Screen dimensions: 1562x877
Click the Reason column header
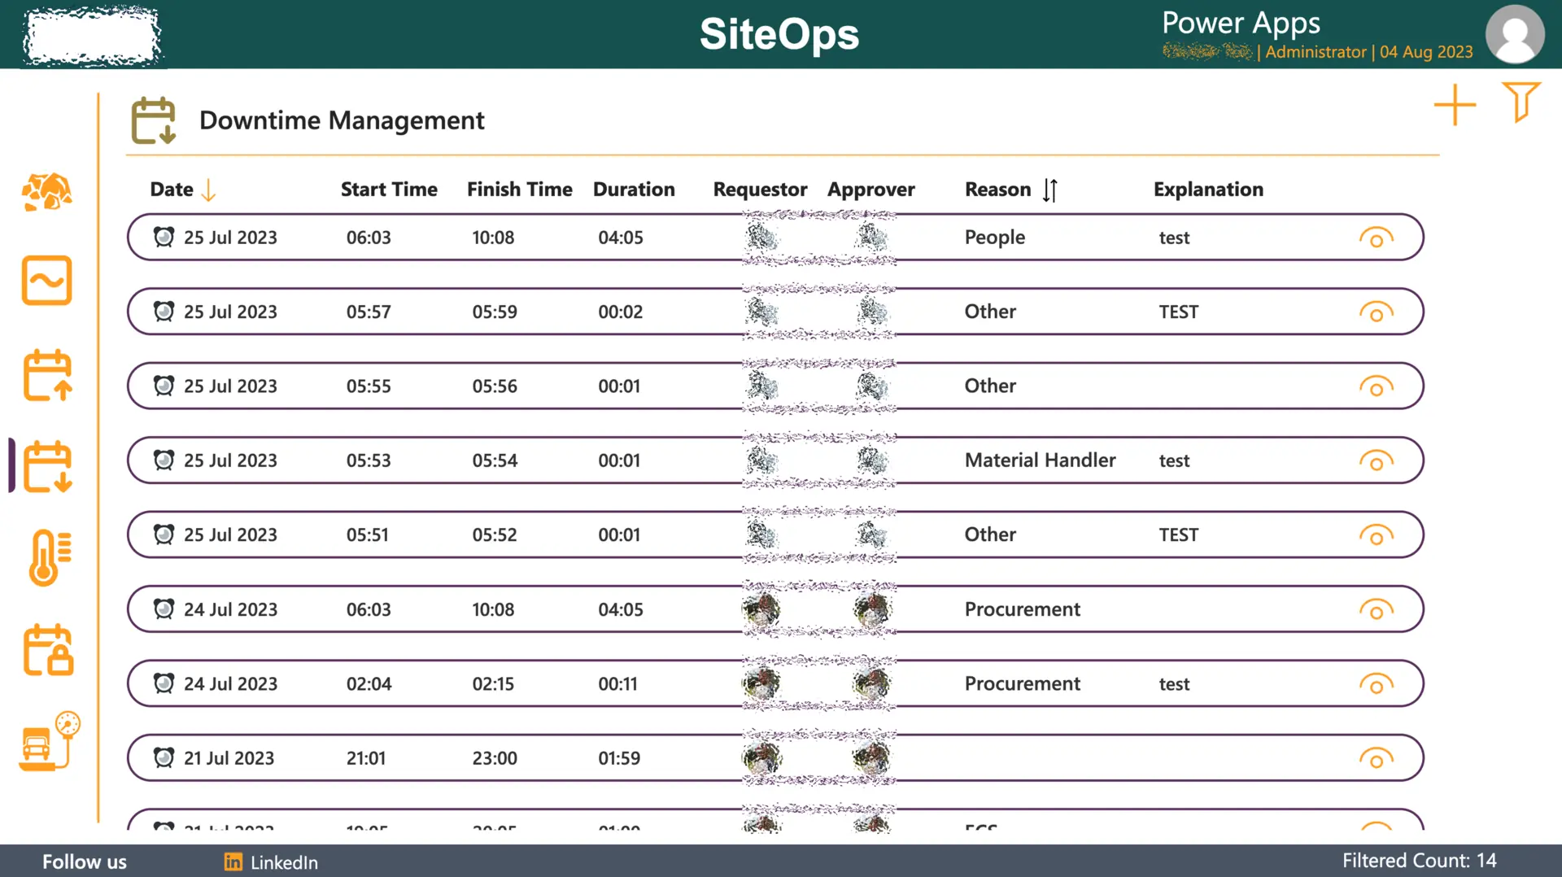pyautogui.click(x=997, y=190)
